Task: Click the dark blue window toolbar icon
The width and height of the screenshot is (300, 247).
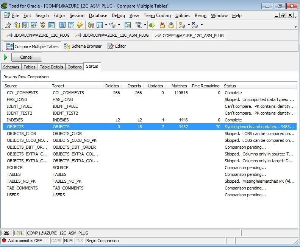Action: [x=62, y=25]
